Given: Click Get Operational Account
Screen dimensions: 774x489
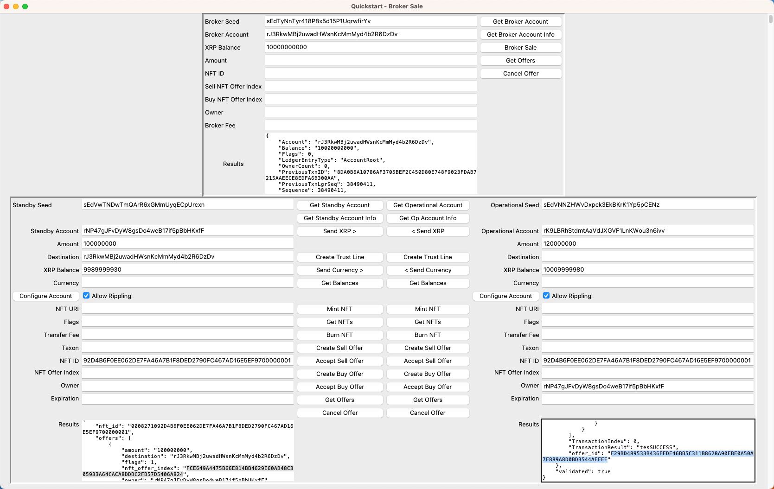Looking at the screenshot, I should [x=428, y=205].
